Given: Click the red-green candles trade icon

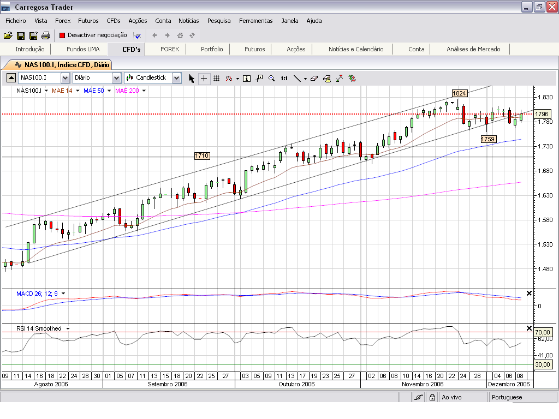Looking at the screenshot, I should click(352, 78).
